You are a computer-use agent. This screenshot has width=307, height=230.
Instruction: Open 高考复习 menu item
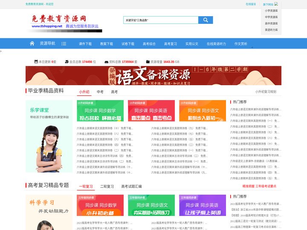pyautogui.click(x=171, y=44)
